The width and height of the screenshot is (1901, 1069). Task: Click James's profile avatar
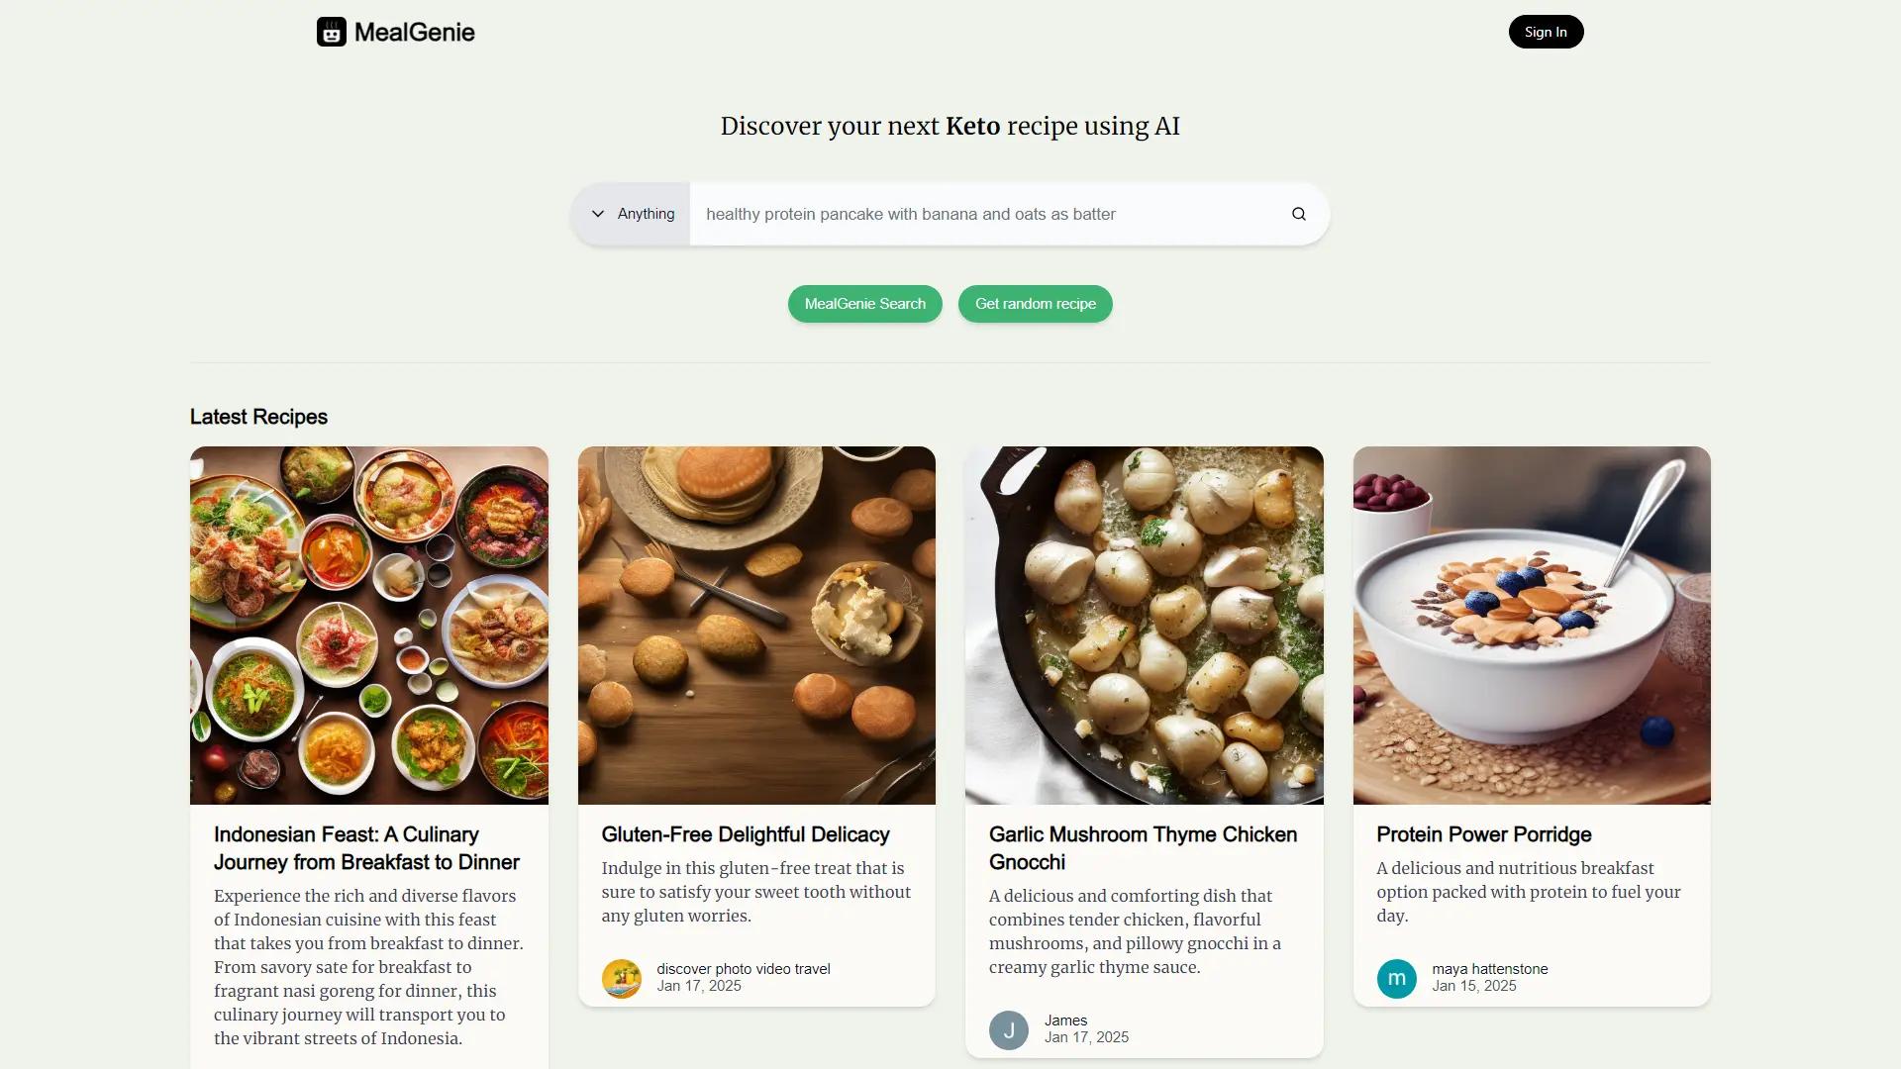coord(1008,1029)
